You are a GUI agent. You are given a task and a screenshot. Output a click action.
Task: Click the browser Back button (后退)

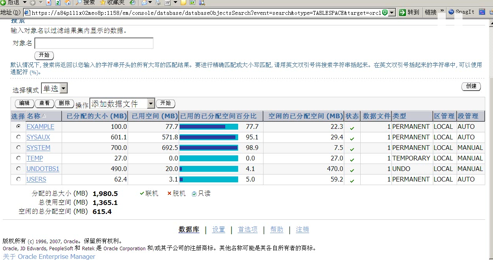point(10,2)
